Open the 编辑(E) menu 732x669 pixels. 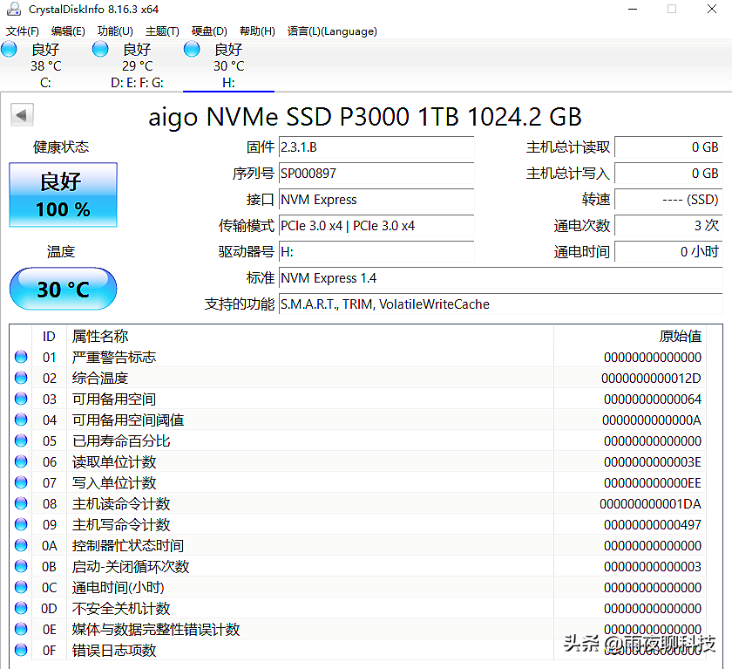(68, 31)
